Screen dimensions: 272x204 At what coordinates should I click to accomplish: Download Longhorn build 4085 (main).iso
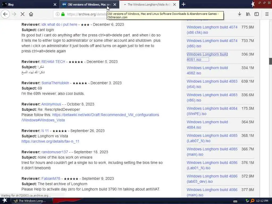point(212,152)
